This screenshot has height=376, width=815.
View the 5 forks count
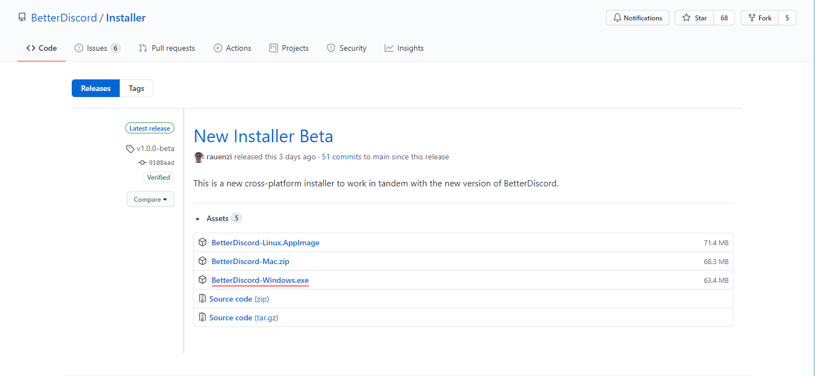[787, 18]
